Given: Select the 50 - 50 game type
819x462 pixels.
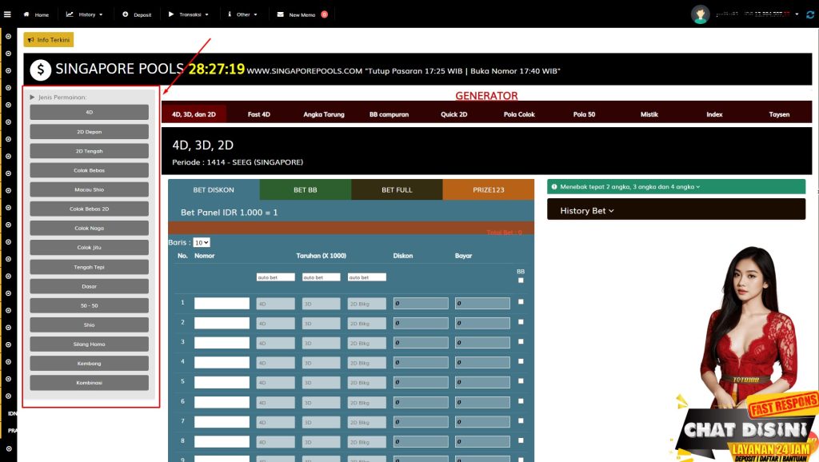Looking at the screenshot, I should point(90,305).
